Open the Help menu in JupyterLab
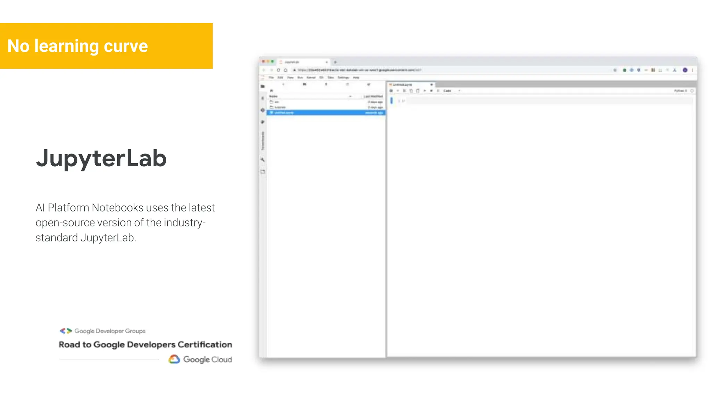711x400 pixels. pyautogui.click(x=356, y=77)
